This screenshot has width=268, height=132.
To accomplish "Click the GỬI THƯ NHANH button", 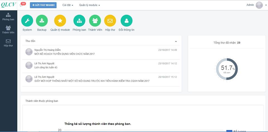I will click(x=43, y=5).
